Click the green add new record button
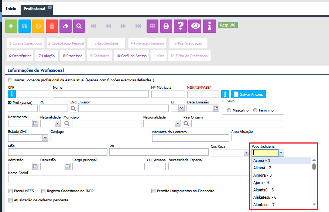 coord(11,26)
